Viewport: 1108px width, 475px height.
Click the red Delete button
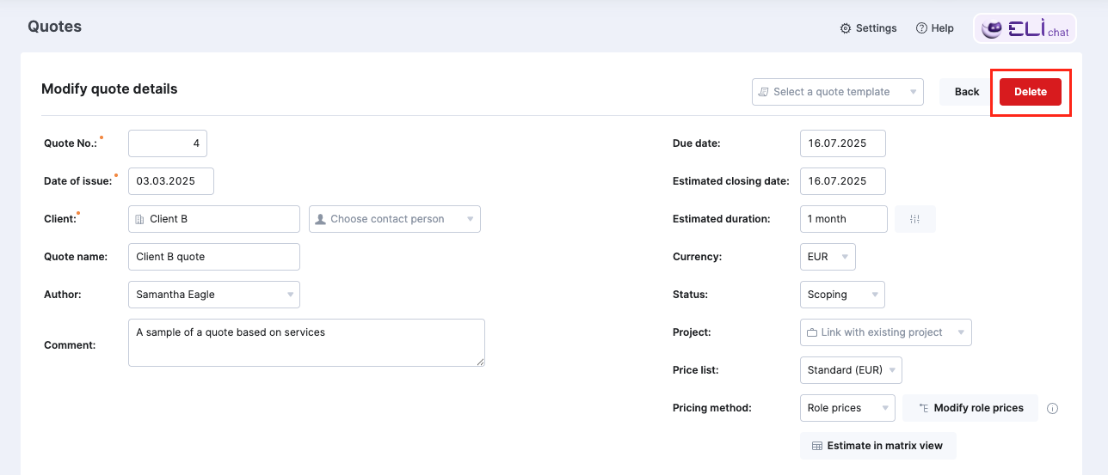(1031, 92)
